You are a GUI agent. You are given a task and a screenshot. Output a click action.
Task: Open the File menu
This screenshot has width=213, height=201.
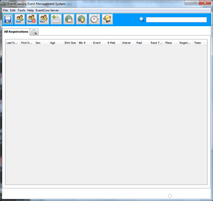pyautogui.click(x=6, y=10)
